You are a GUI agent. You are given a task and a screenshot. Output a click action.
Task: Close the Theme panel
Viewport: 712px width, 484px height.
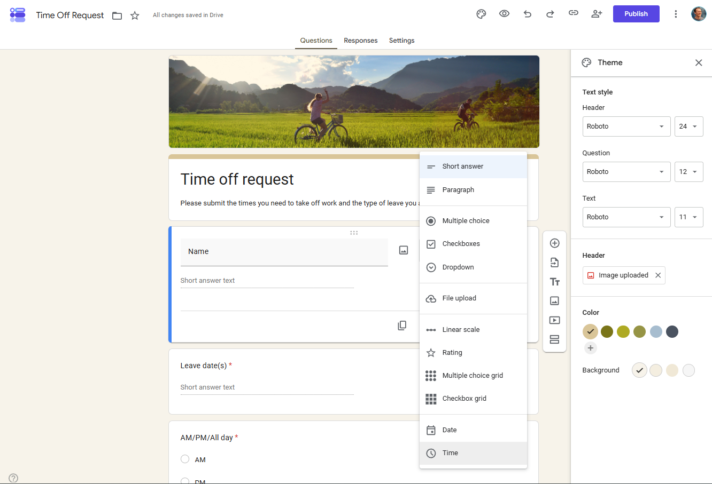pos(699,63)
